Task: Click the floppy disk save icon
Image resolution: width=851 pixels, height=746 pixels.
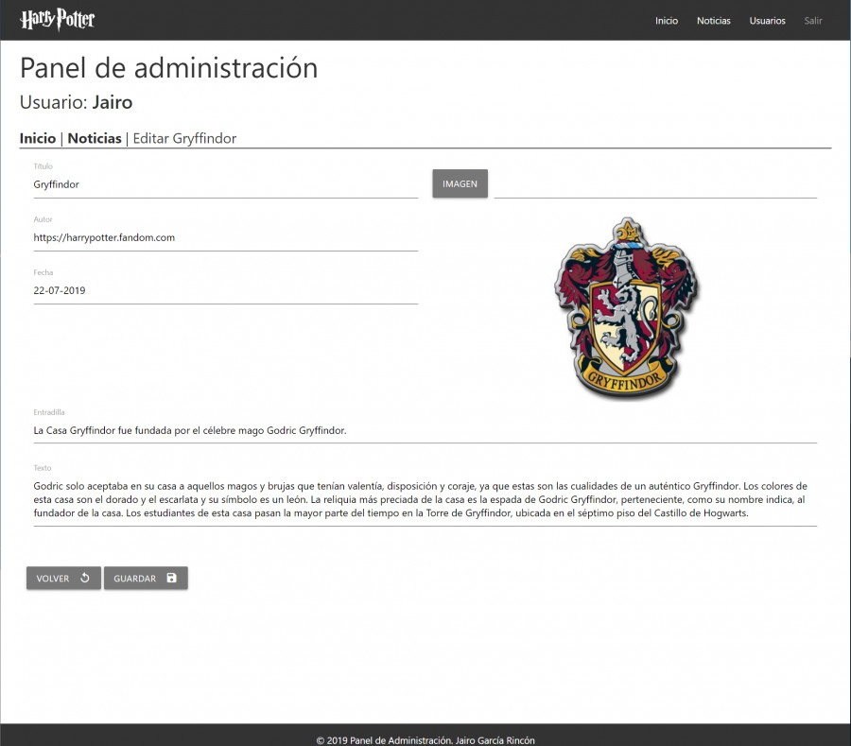Action: [x=171, y=578]
